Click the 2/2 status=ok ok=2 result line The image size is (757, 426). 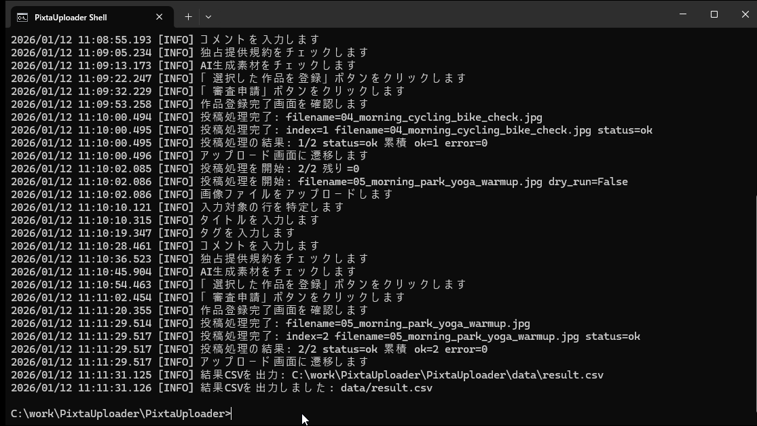tap(249, 349)
